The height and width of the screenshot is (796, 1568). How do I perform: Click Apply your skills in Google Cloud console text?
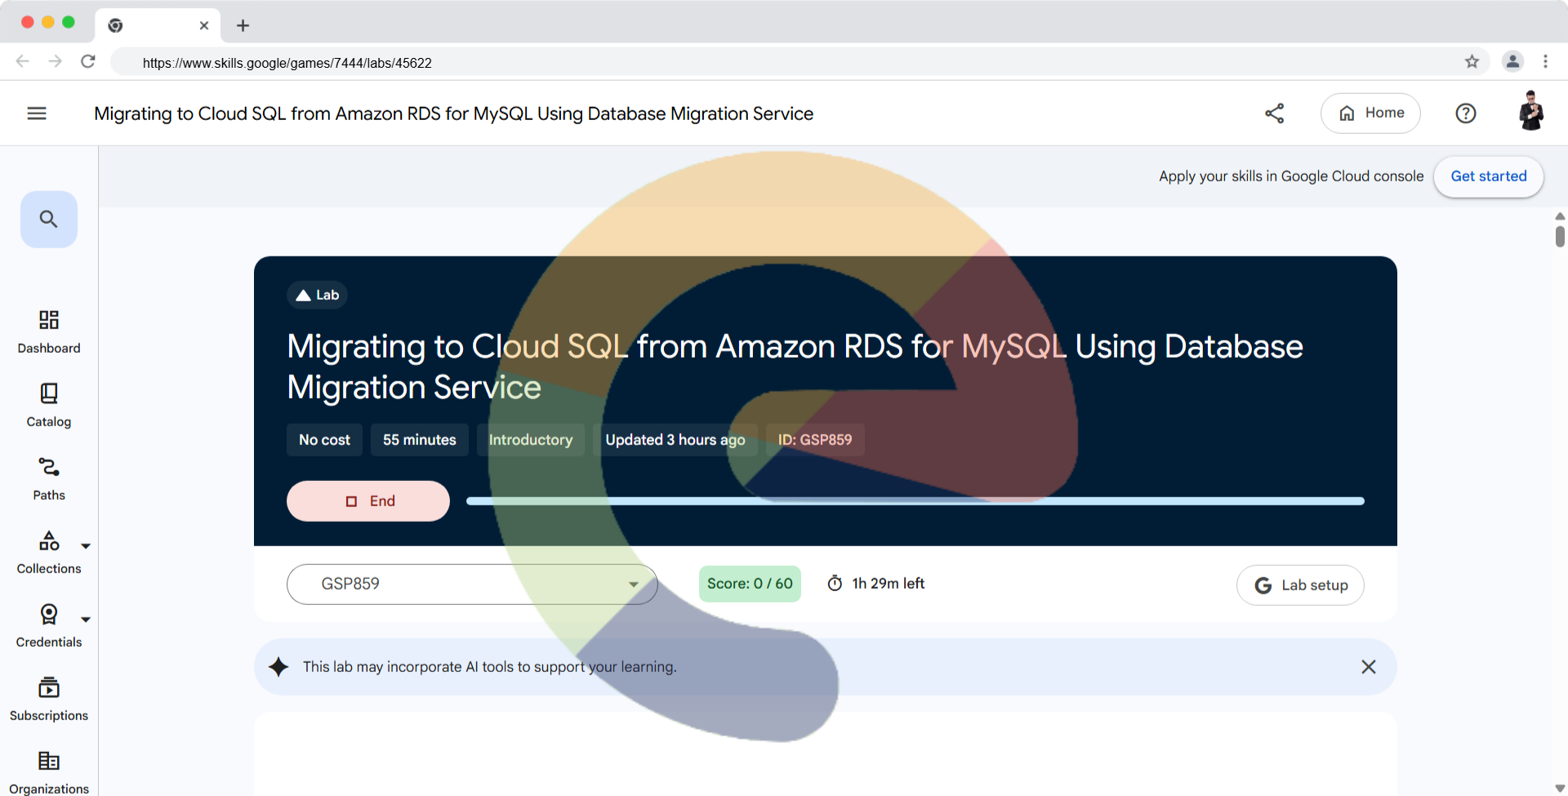tap(1291, 176)
